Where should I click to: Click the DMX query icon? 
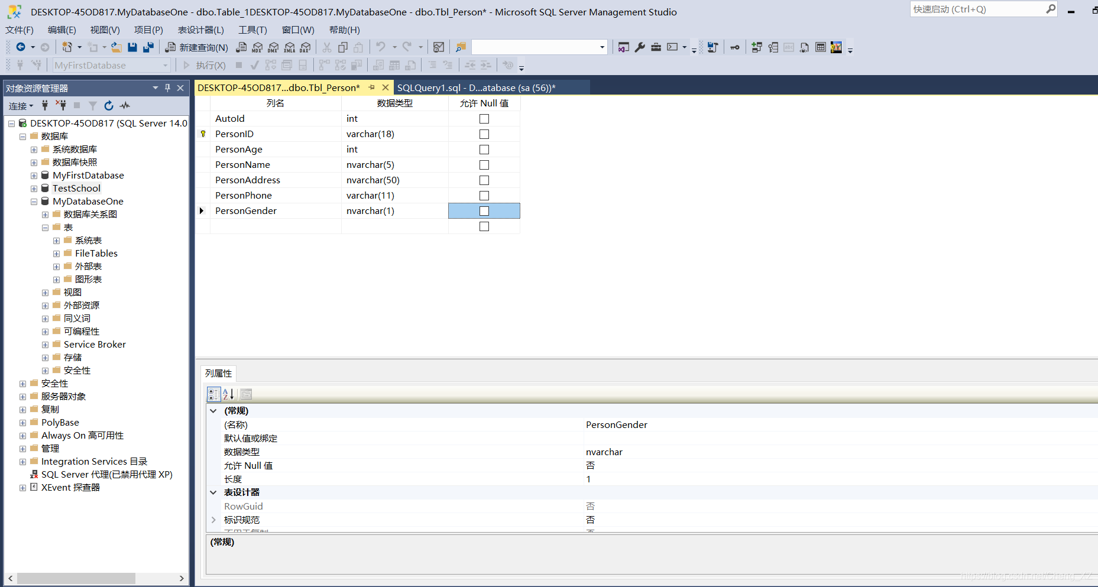tap(273, 47)
